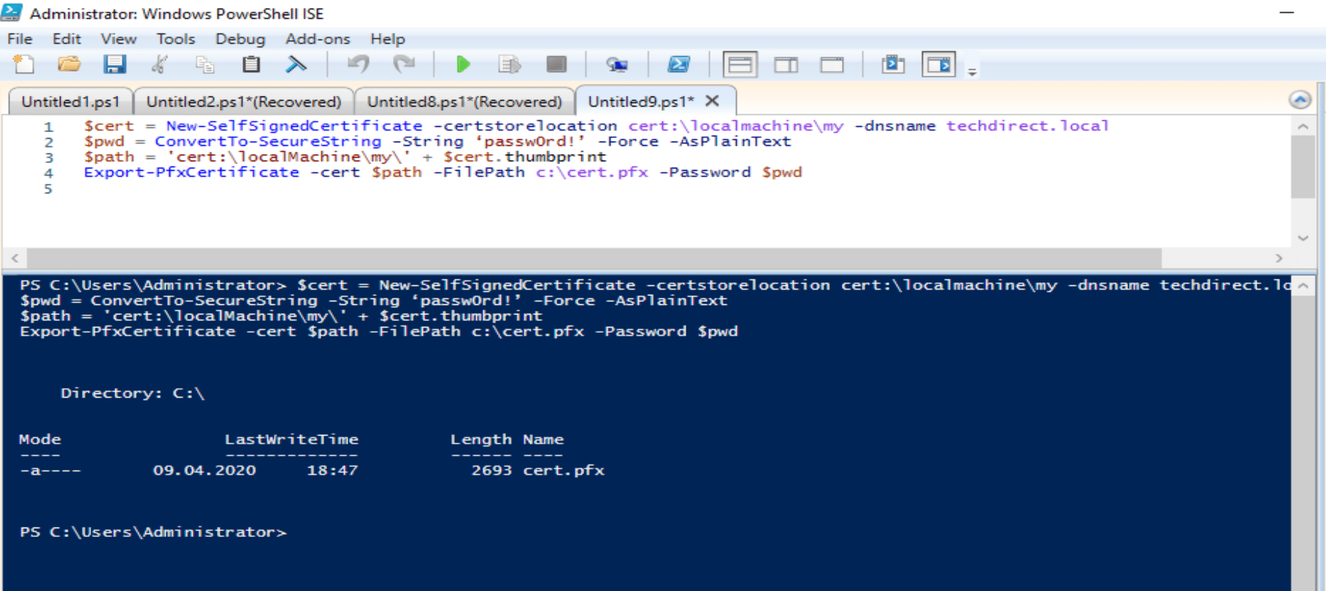Screen dimensions: 1326x591
Task: Toggle Show Script Pane Right layout
Action: pyautogui.click(x=786, y=65)
